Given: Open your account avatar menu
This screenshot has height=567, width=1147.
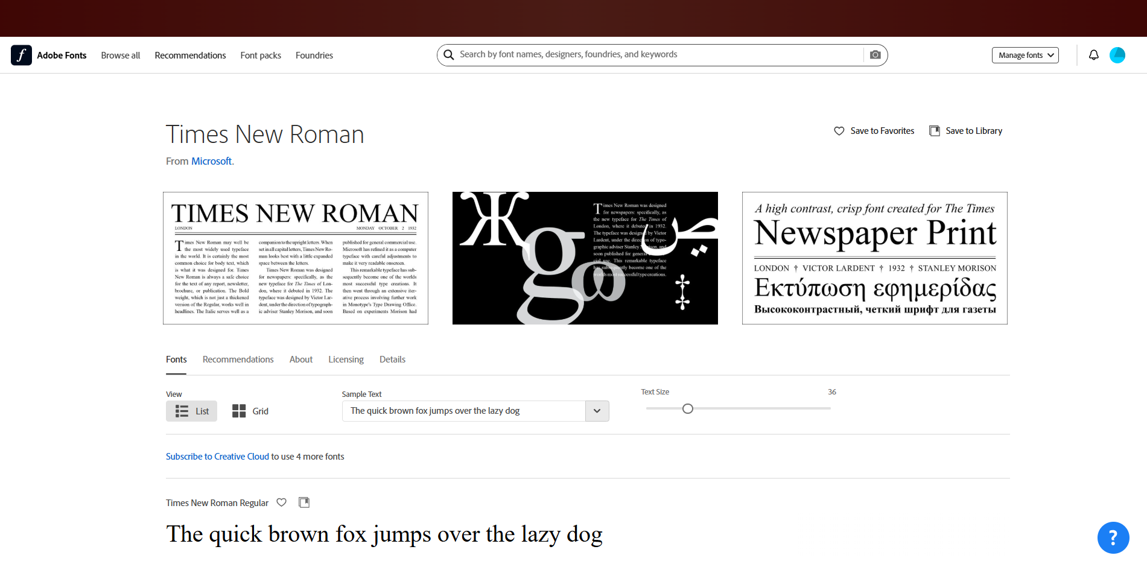Looking at the screenshot, I should click(x=1117, y=55).
